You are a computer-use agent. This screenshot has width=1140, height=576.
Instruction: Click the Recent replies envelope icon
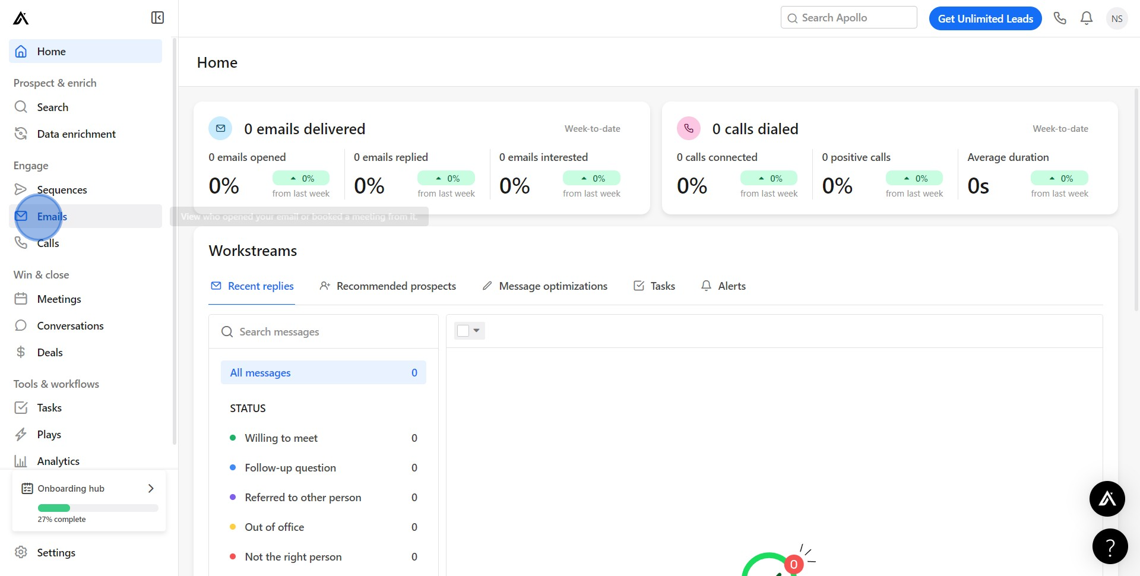pyautogui.click(x=216, y=286)
